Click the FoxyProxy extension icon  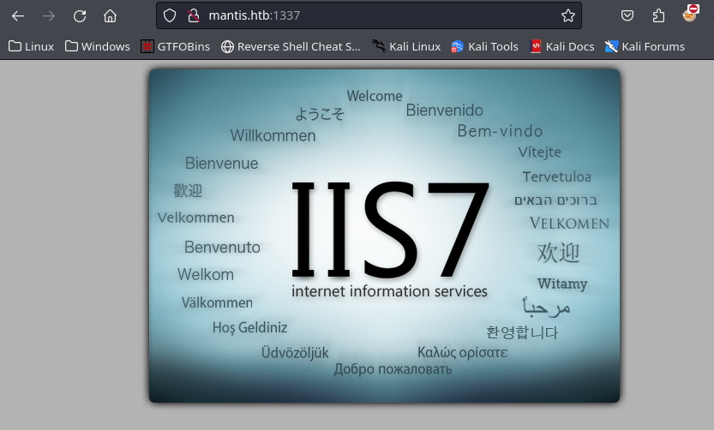click(x=690, y=15)
